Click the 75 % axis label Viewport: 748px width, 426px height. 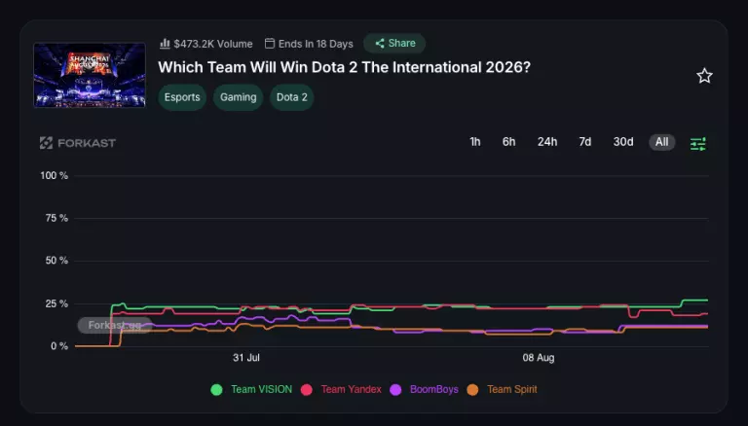pyautogui.click(x=56, y=218)
